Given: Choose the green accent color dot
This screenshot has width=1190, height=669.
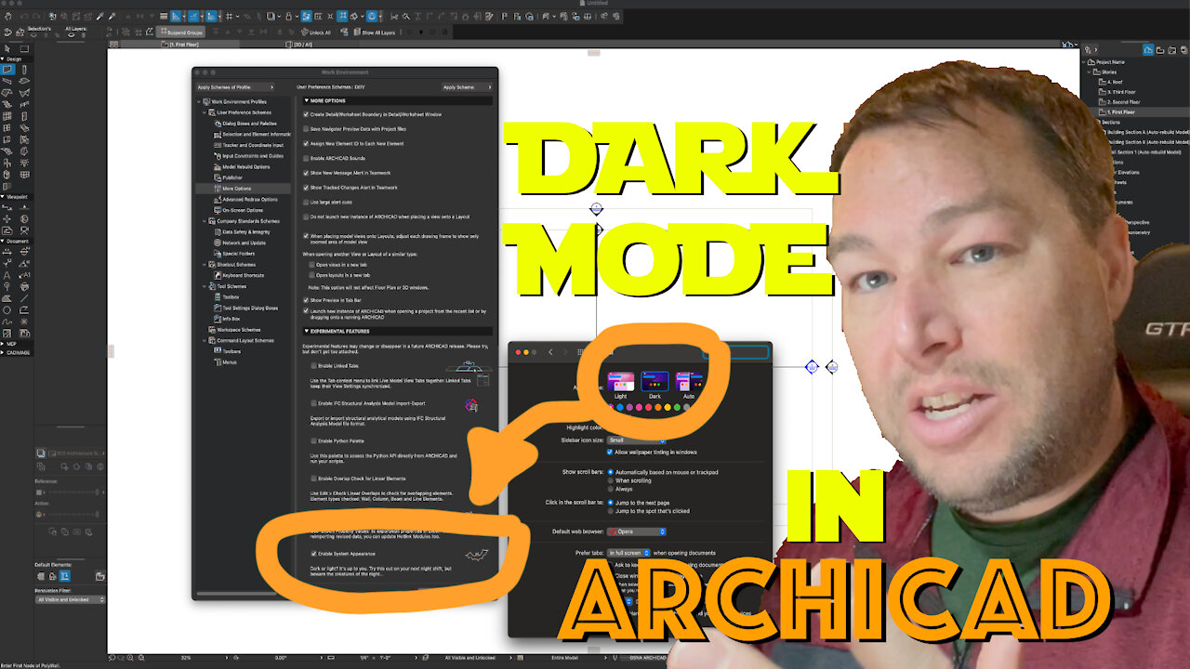Looking at the screenshot, I should click(x=678, y=407).
